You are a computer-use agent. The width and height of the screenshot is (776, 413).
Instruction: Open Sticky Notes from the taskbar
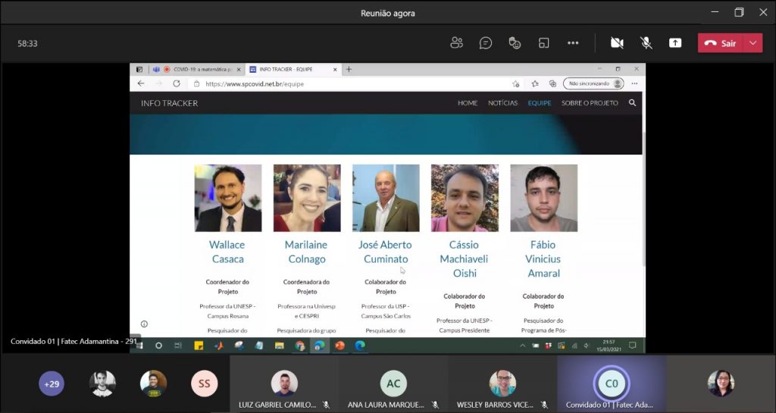(x=199, y=346)
